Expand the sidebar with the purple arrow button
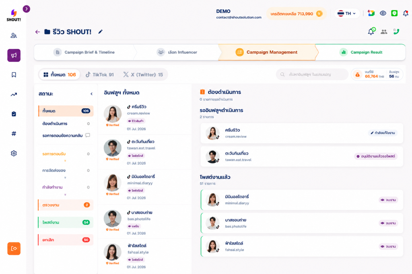 (x=26, y=9)
